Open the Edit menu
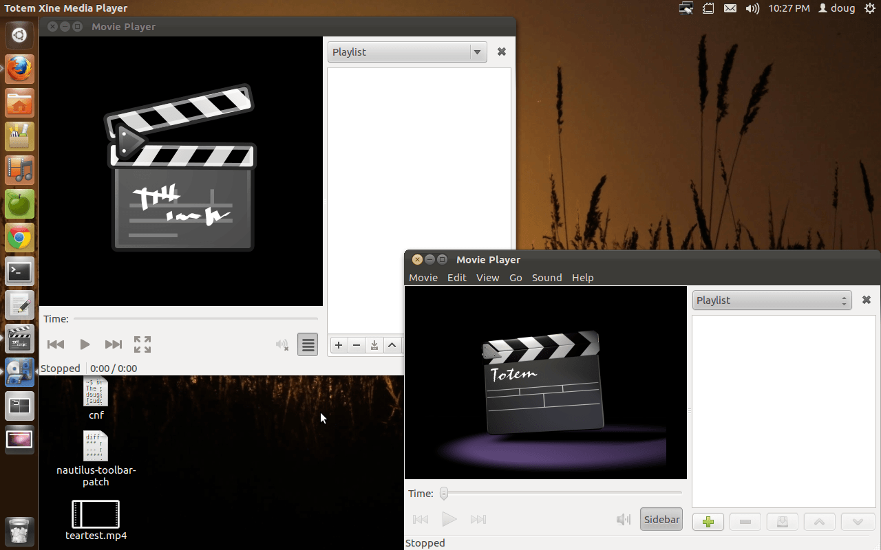This screenshot has height=550, width=881. point(457,278)
